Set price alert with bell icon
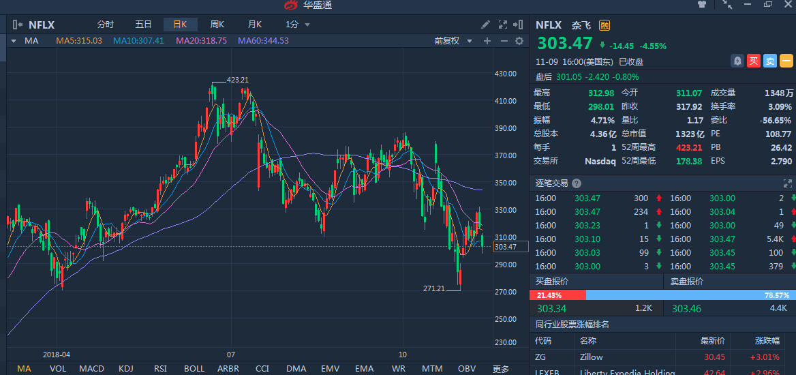This screenshot has width=796, height=375. click(x=737, y=61)
